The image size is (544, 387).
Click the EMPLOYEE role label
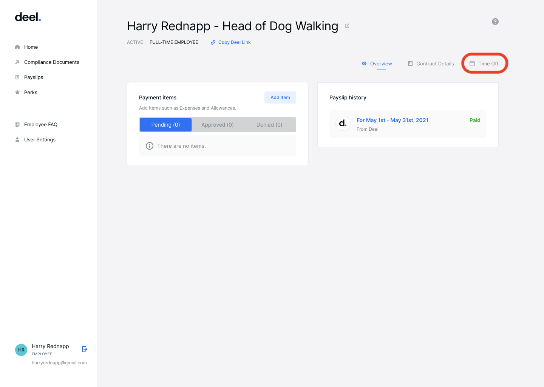click(x=42, y=354)
